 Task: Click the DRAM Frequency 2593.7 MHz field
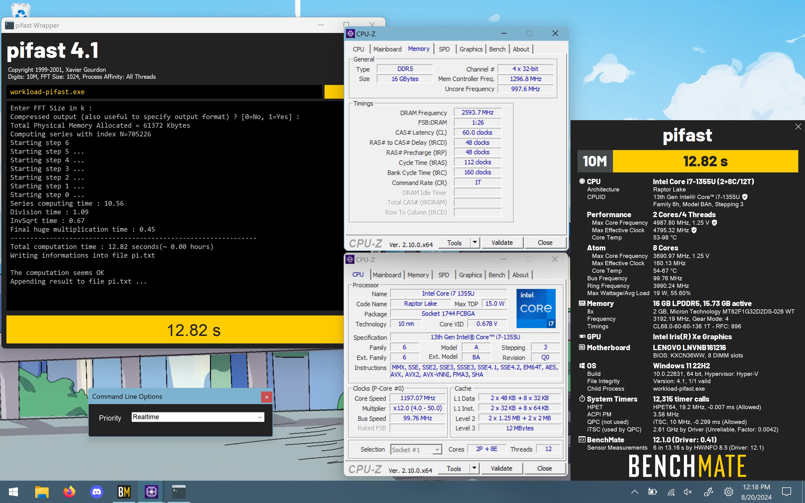click(477, 112)
